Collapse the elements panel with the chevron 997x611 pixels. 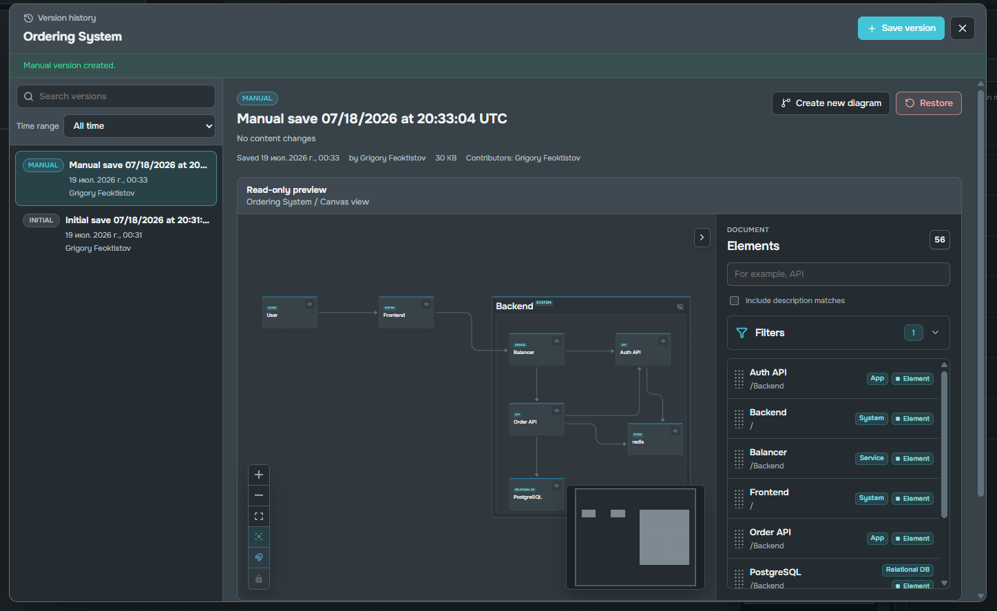pos(702,238)
